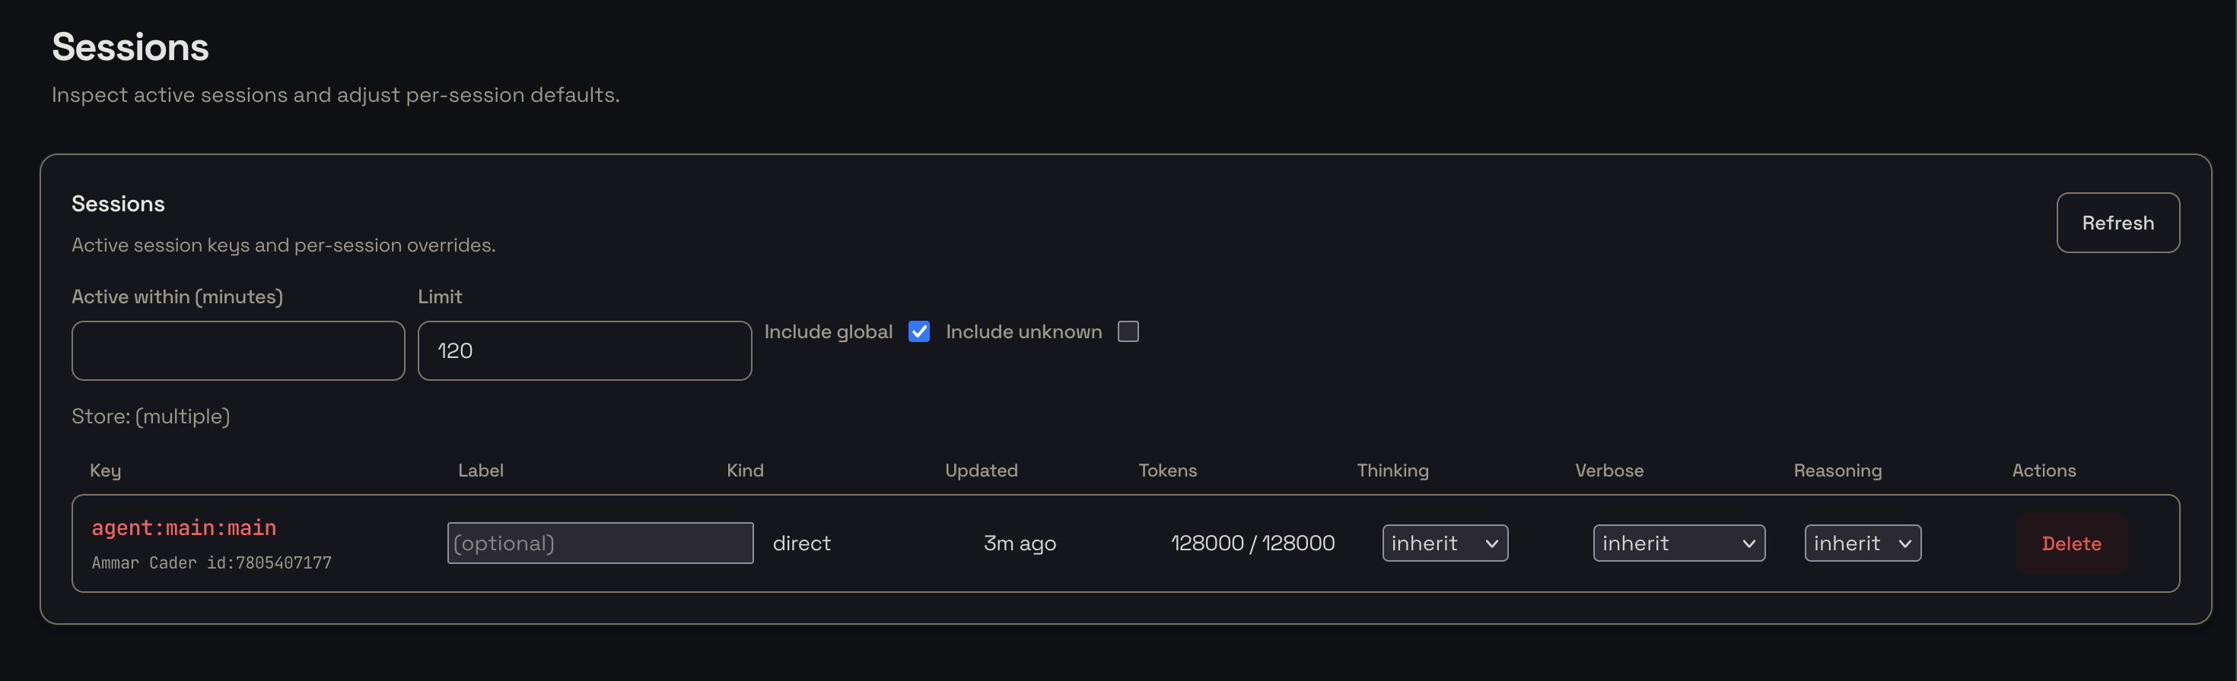Focus the optional session Label input
The image size is (2237, 681).
pyautogui.click(x=600, y=543)
